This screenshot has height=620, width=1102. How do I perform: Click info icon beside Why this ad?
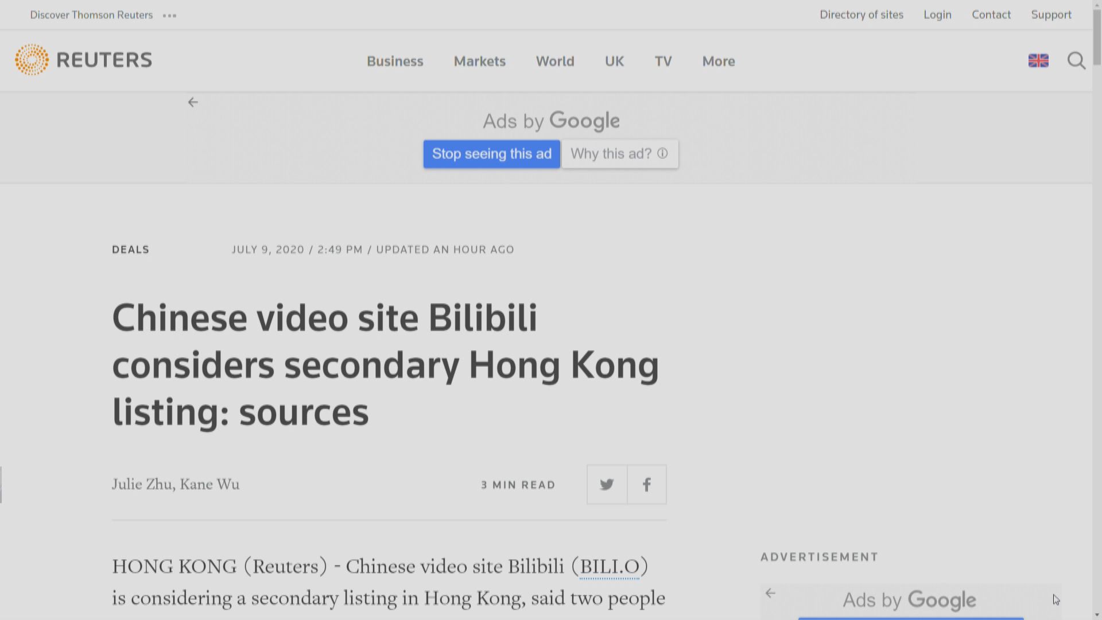click(x=662, y=153)
